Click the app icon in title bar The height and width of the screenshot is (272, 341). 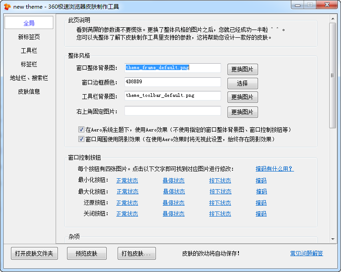(7, 6)
